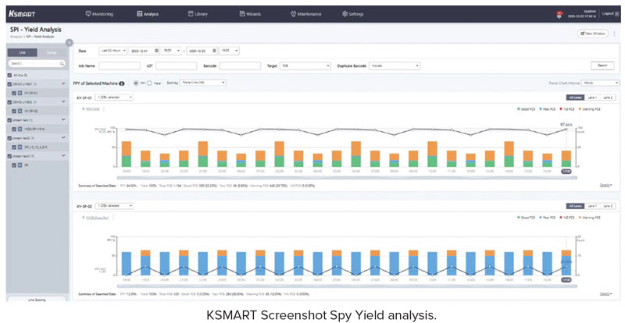This screenshot has height=323, width=625.
Task: Toggle Warning PCB legend in KY-SP-01 chart
Action: pos(590,108)
